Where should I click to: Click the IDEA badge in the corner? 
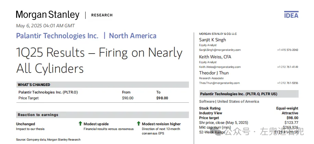tap(291, 15)
